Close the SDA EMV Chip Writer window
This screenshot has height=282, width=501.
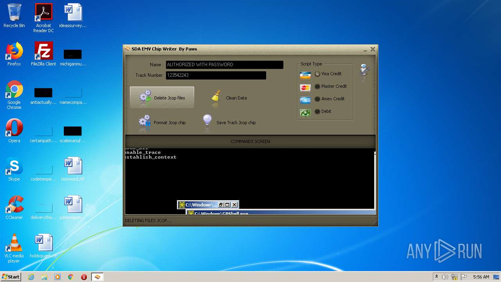[373, 49]
